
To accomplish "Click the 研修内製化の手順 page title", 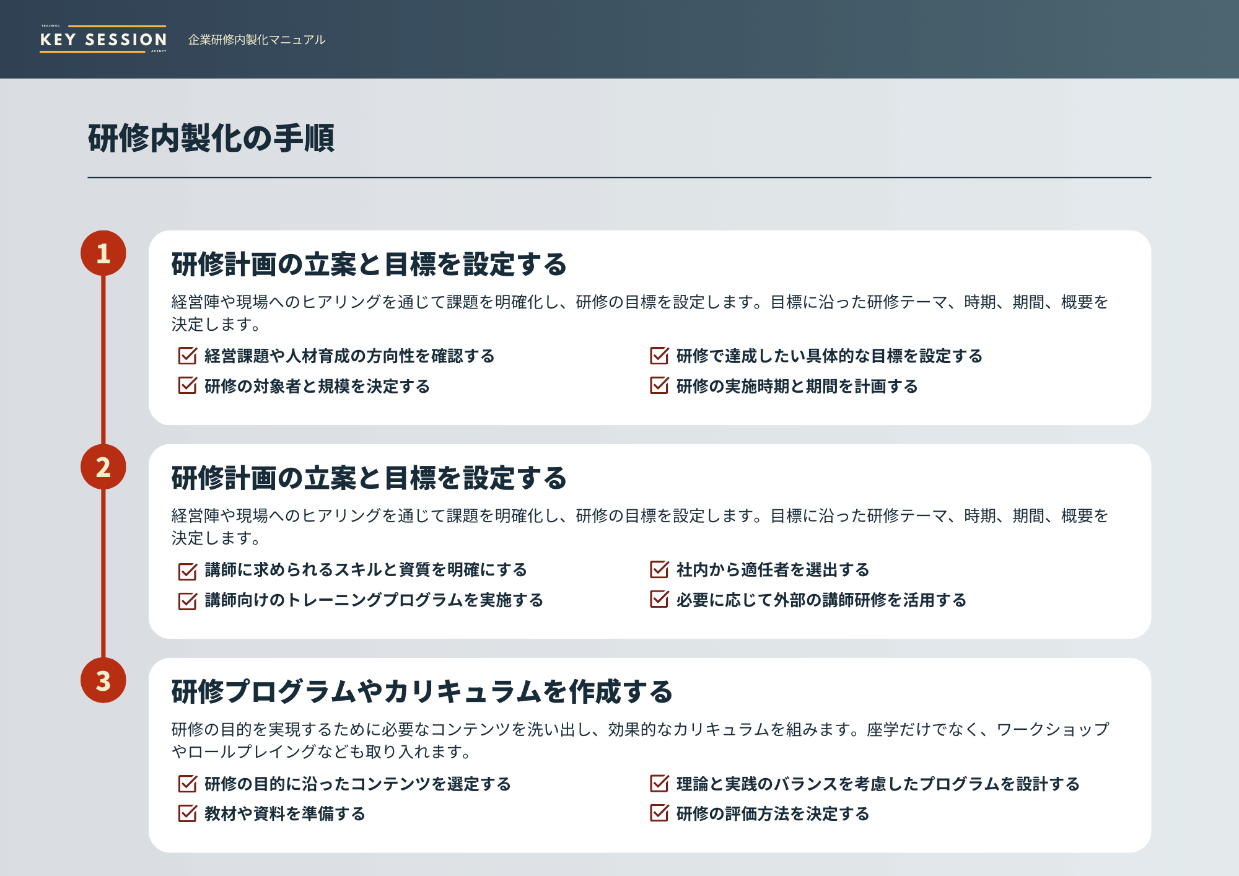I will point(211,138).
